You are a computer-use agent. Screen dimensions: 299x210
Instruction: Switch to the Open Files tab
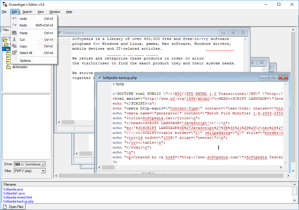(x=13, y=207)
